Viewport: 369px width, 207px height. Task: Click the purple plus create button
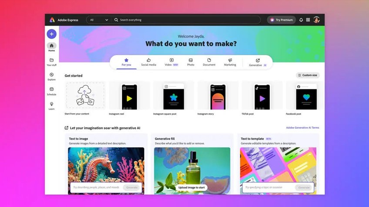pyautogui.click(x=51, y=34)
